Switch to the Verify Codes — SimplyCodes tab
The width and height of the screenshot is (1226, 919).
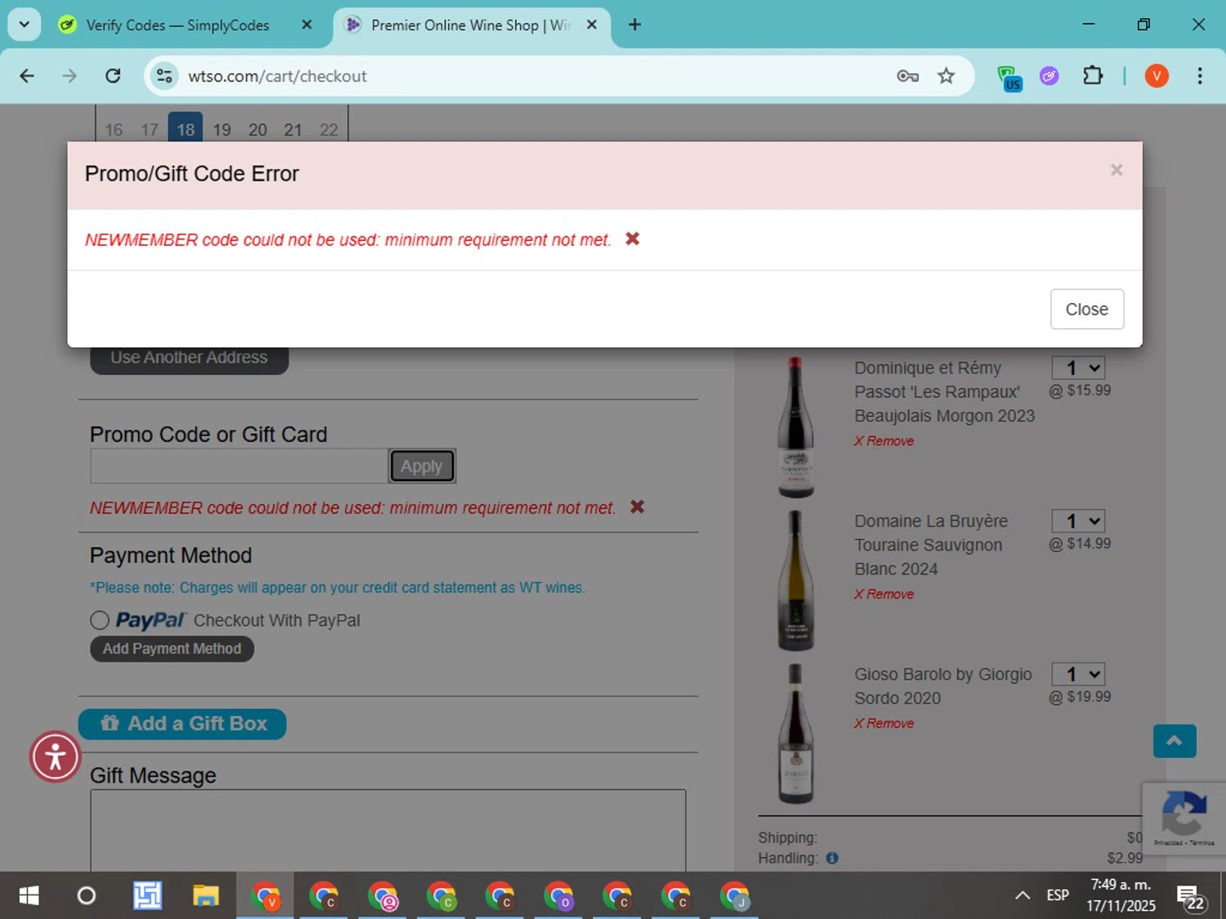178,25
